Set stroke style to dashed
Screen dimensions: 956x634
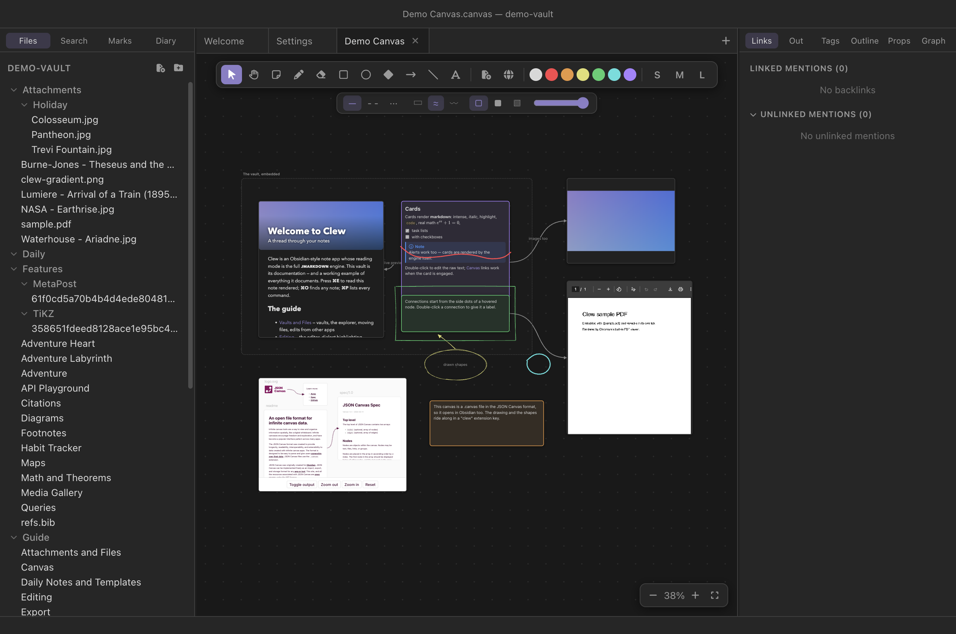(x=373, y=104)
